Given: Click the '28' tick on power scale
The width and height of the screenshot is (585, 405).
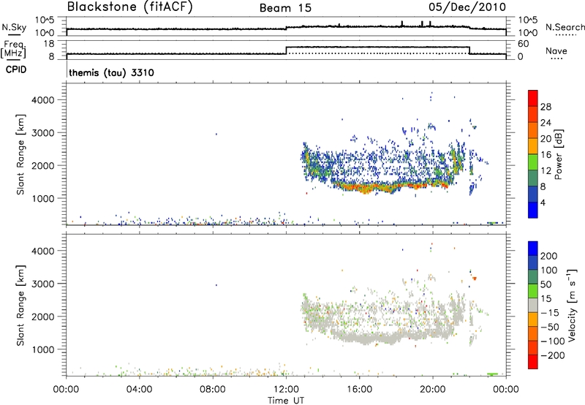Looking at the screenshot, I should tap(546, 107).
